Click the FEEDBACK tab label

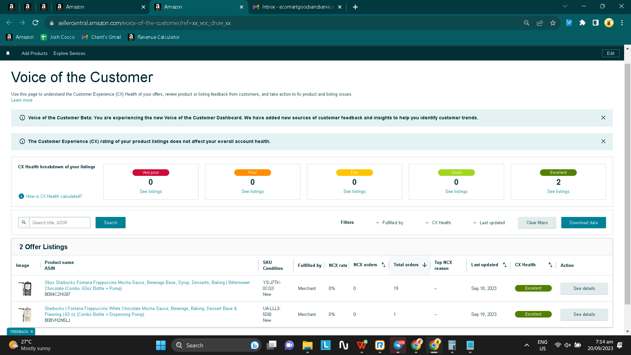pyautogui.click(x=19, y=332)
